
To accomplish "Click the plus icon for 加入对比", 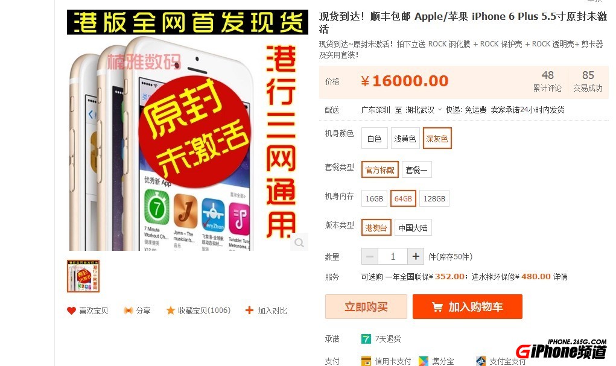I will 249,311.
